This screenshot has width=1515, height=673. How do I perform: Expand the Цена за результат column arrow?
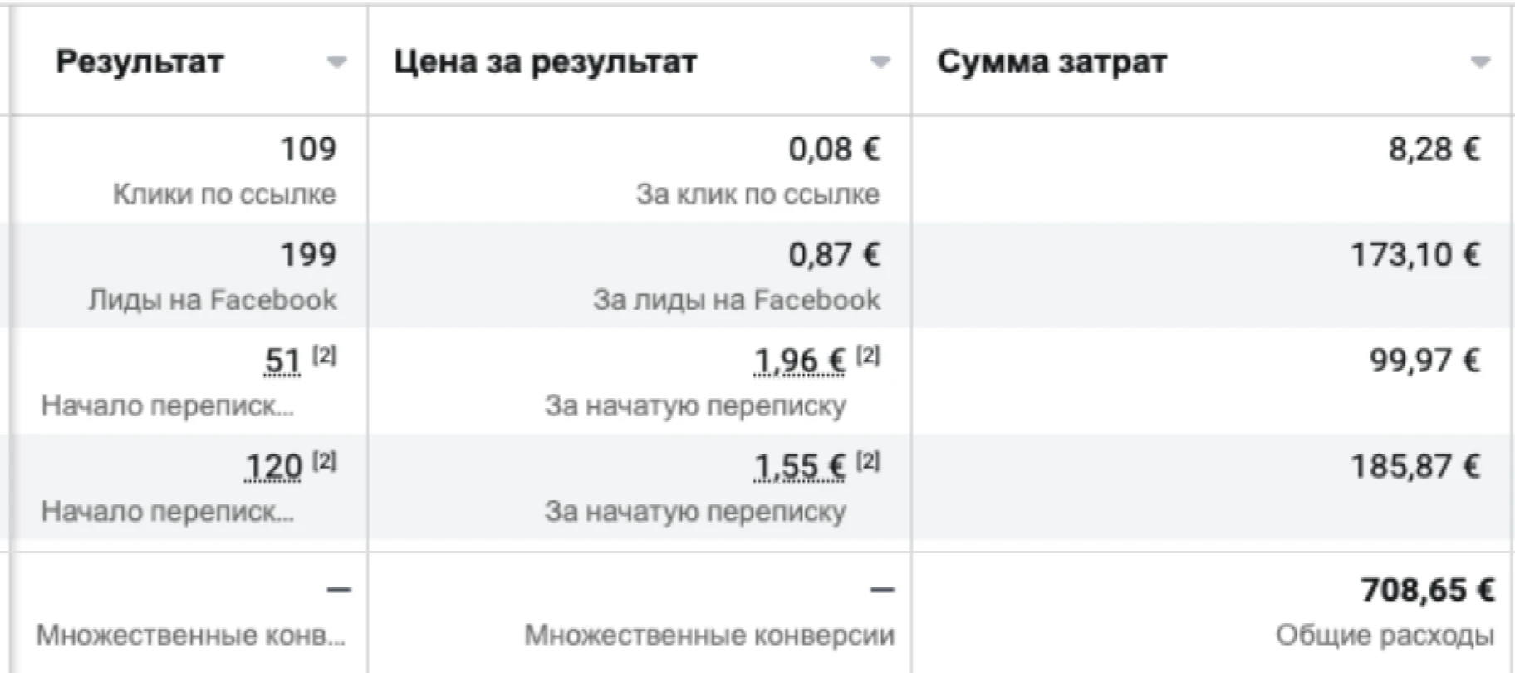pyautogui.click(x=880, y=62)
